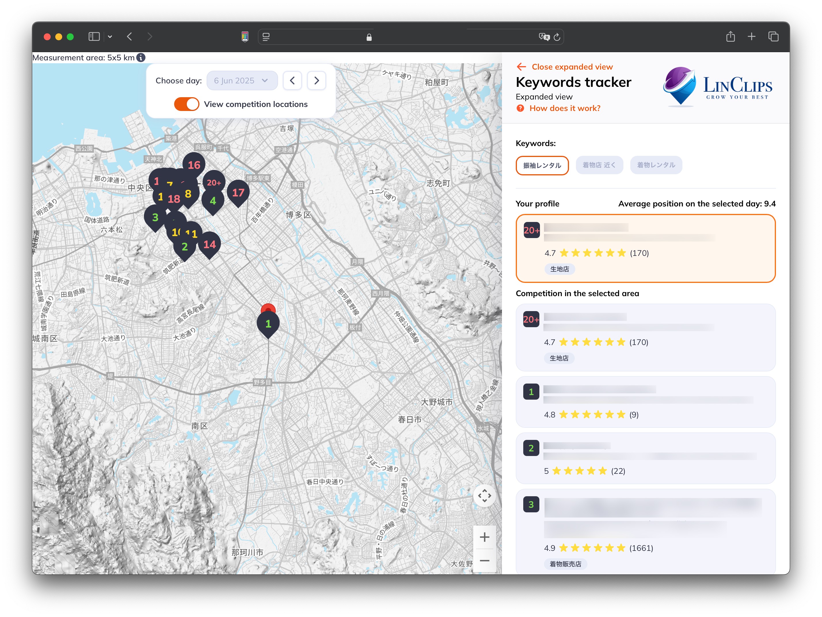This screenshot has height=617, width=822.
Task: Click the back arrow beside Close expanded view
Action: [x=521, y=67]
